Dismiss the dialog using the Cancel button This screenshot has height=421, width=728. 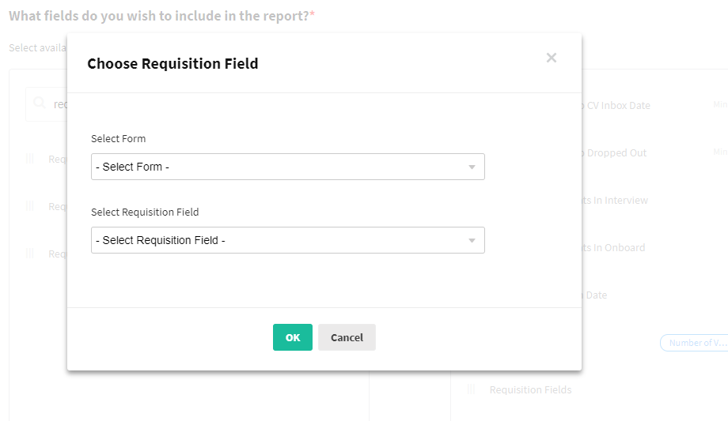(347, 337)
